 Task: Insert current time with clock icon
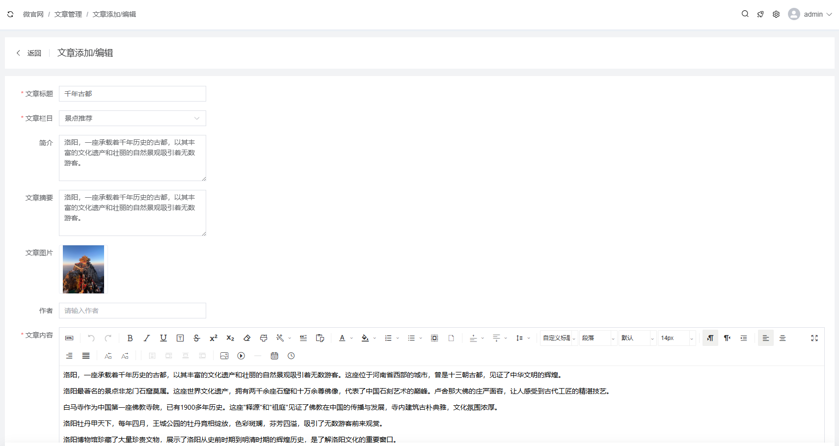click(x=291, y=356)
